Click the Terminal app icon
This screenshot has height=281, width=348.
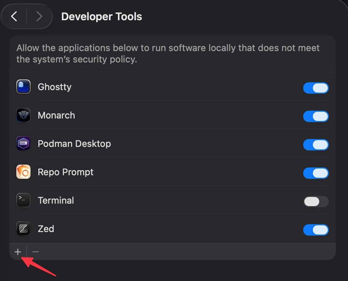23,200
